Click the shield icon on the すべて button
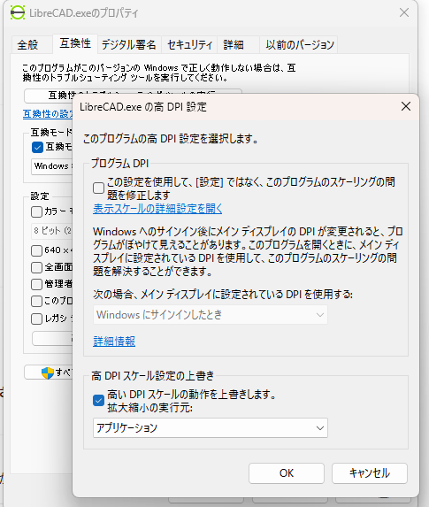The height and width of the screenshot is (507, 429). [48, 373]
